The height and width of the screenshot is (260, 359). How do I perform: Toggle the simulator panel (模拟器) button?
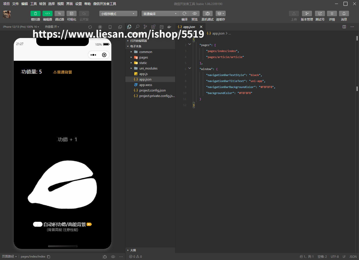pyautogui.click(x=36, y=13)
